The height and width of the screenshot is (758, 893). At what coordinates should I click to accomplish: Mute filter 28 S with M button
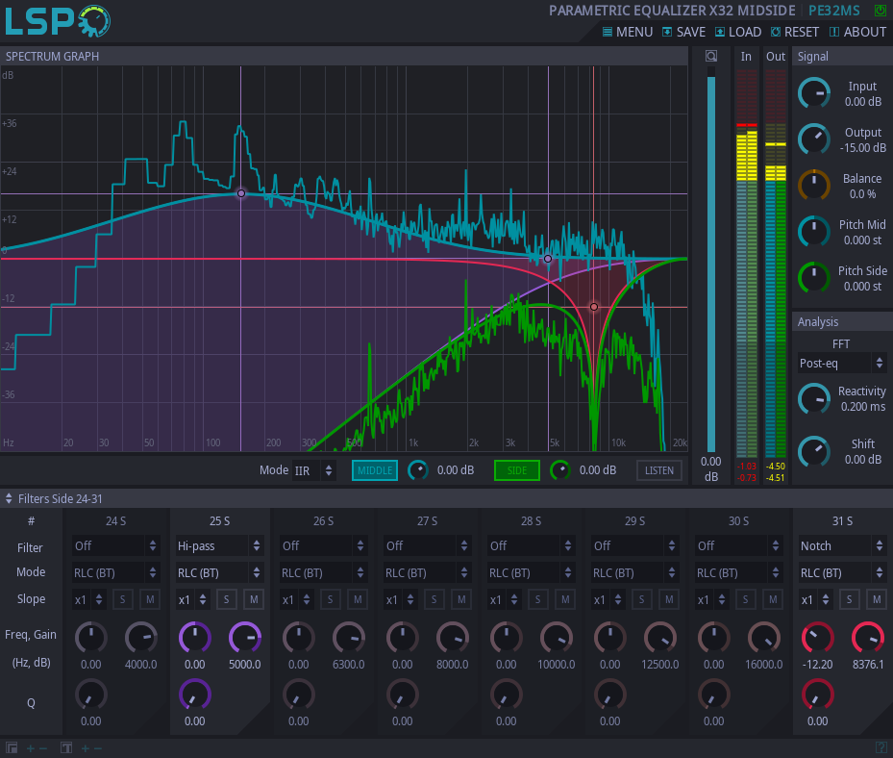point(565,599)
